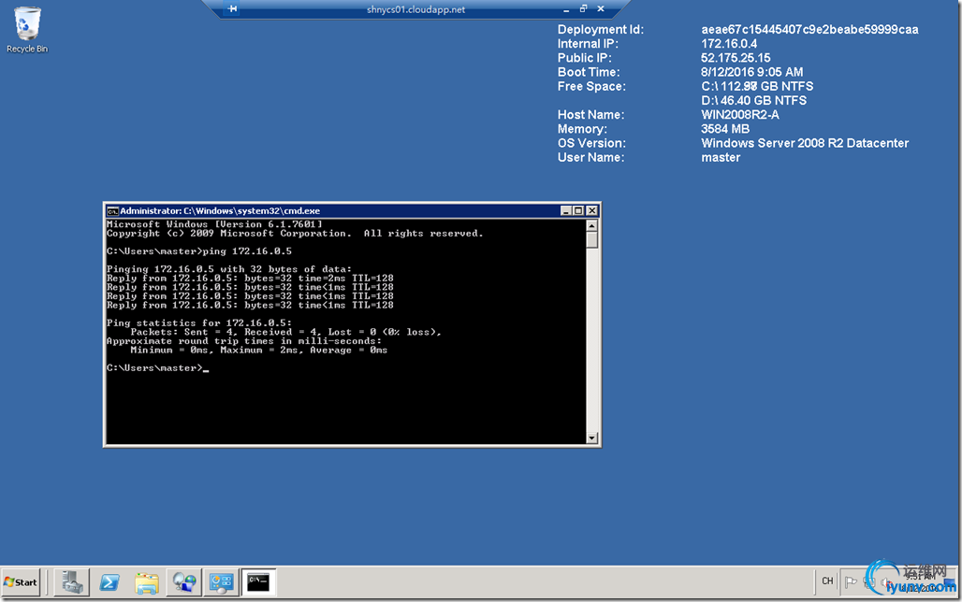
Task: Click the Memory value 3584 MB
Action: pyautogui.click(x=725, y=129)
